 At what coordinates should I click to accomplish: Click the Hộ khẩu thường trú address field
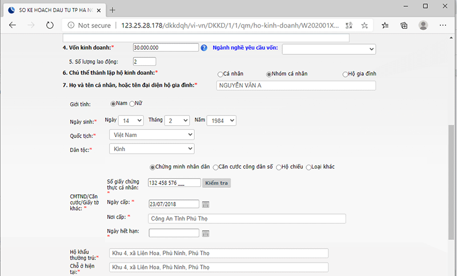click(219, 253)
